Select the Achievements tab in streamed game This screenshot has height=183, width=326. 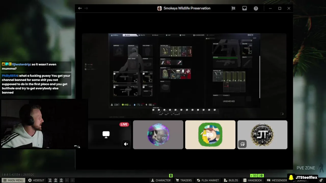(199, 35)
